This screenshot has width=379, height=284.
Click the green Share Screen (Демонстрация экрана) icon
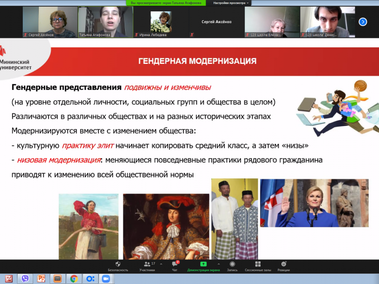click(x=203, y=264)
